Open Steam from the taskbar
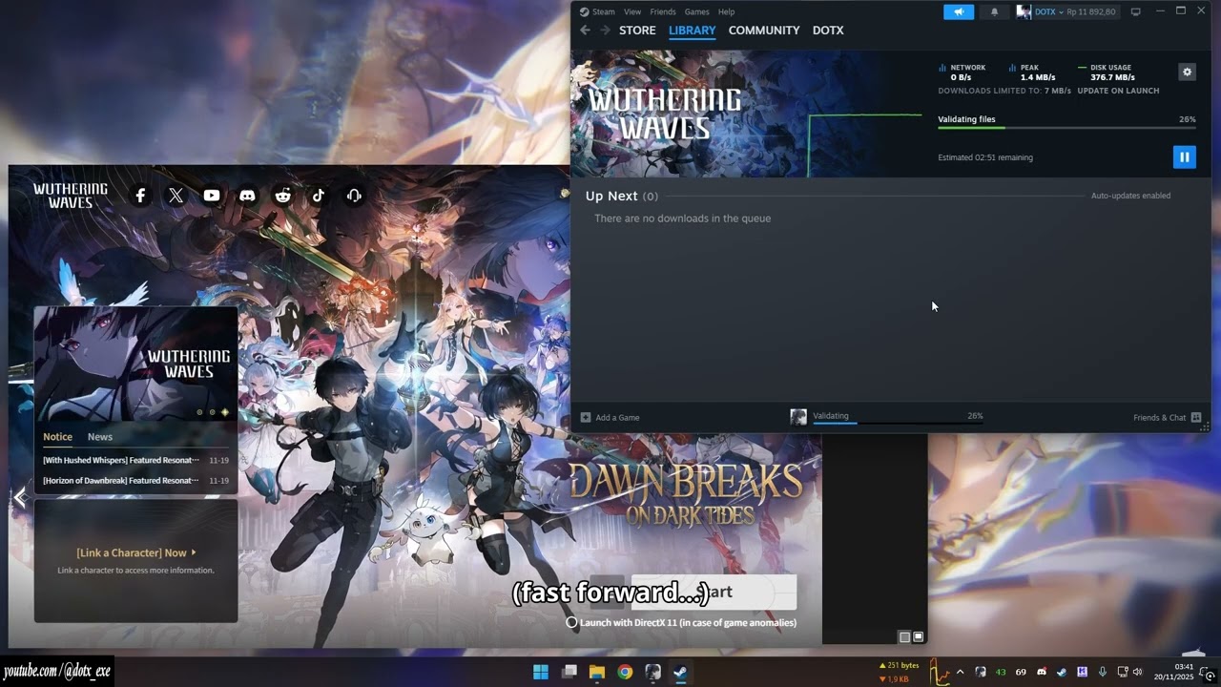 [680, 672]
